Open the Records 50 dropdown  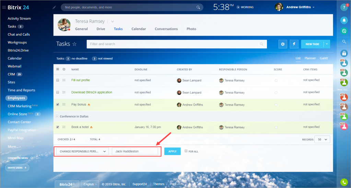point(322,139)
